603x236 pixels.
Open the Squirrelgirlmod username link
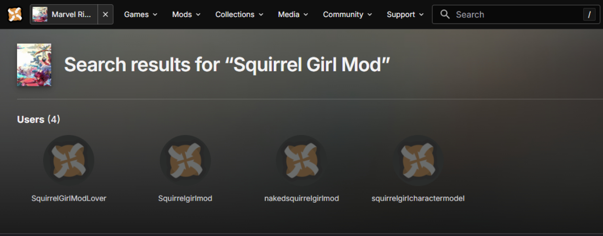pyautogui.click(x=185, y=198)
